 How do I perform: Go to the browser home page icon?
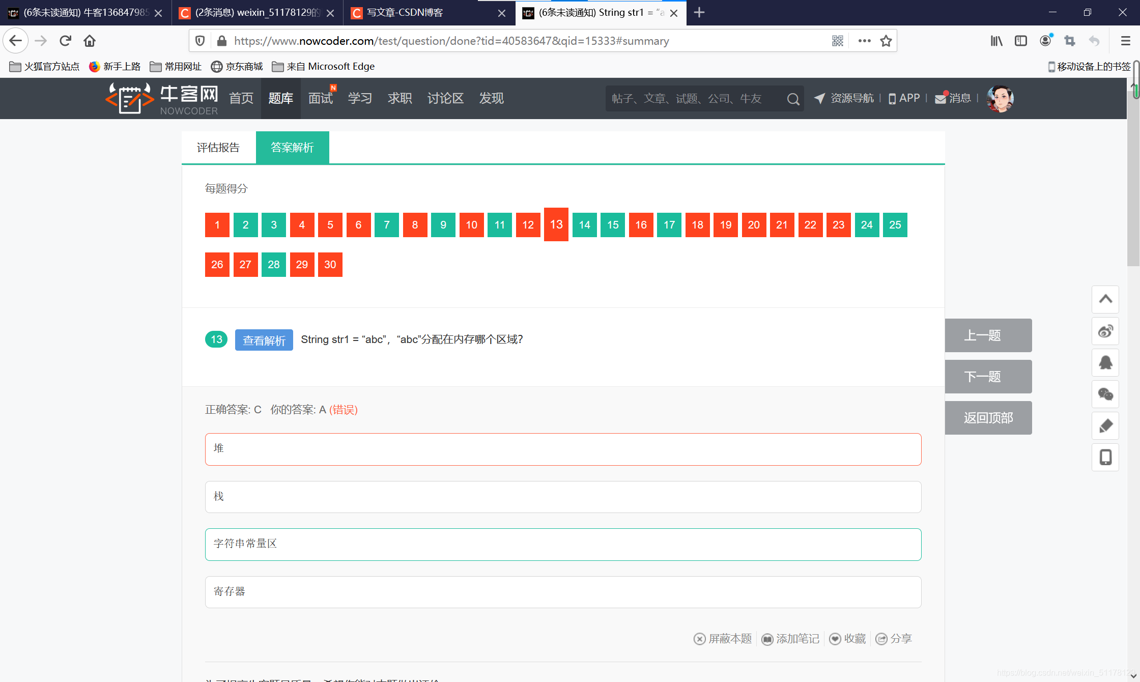pos(90,41)
